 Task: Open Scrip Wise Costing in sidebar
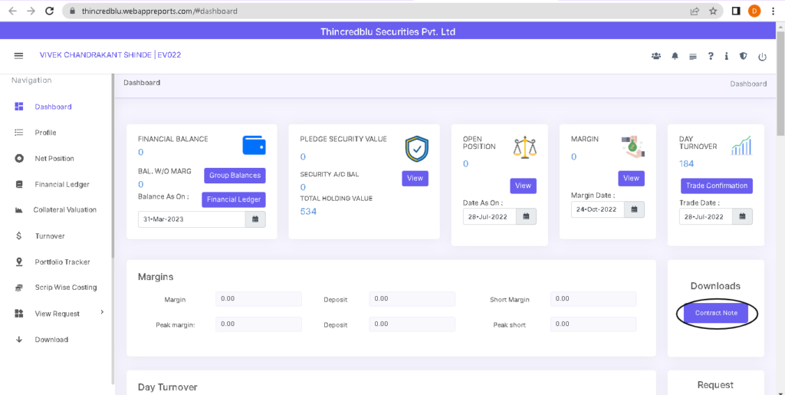point(66,288)
